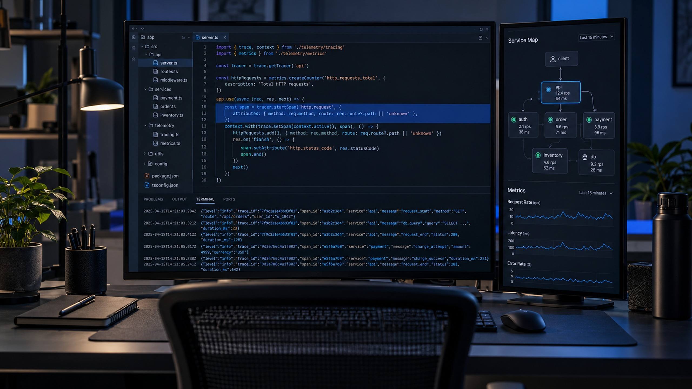Image resolution: width=692 pixels, height=389 pixels.
Task: Open the Service Map time range dropdown
Action: click(x=596, y=37)
